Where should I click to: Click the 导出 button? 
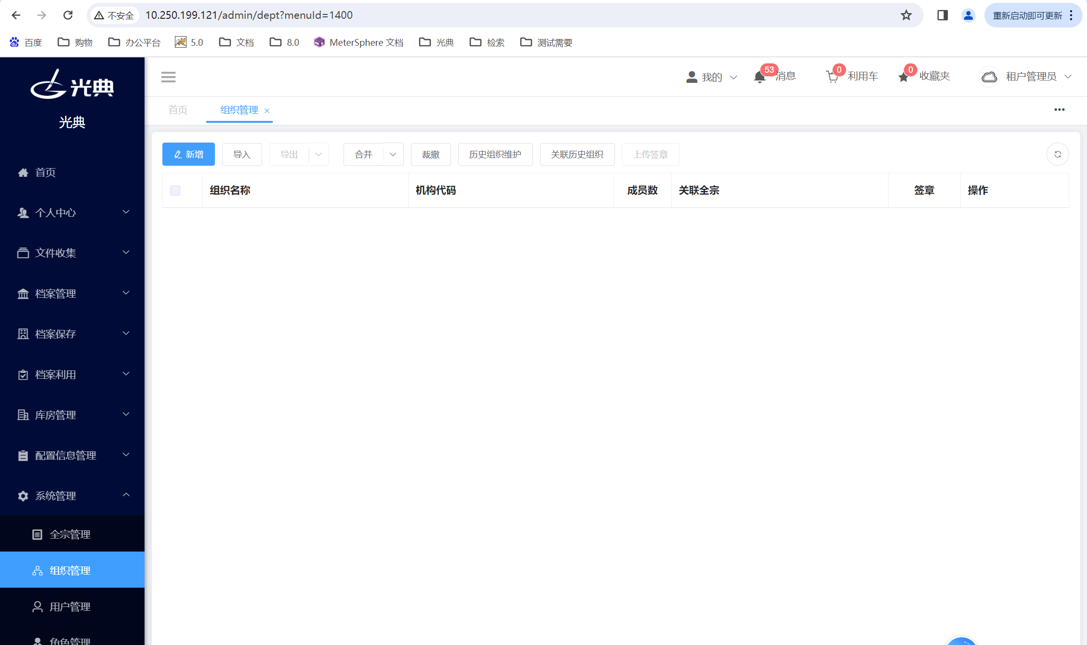click(x=289, y=154)
